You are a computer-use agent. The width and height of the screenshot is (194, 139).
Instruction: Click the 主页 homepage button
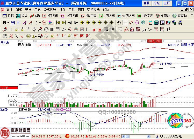(167, 3)
